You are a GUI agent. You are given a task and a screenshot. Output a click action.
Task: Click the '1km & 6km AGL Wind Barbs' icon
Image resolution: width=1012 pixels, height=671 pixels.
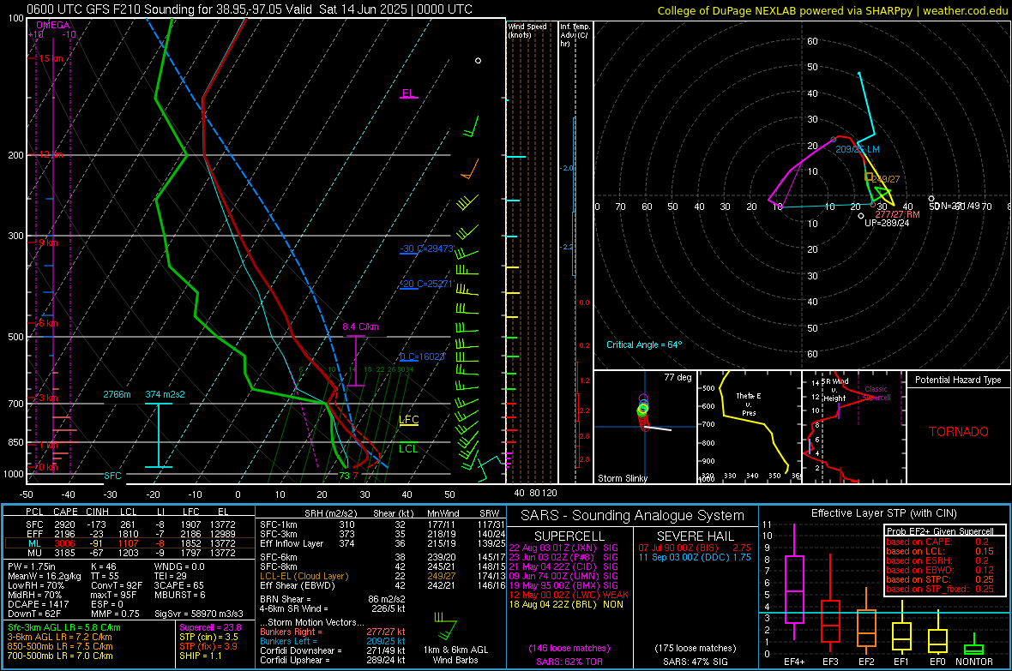pos(447,627)
